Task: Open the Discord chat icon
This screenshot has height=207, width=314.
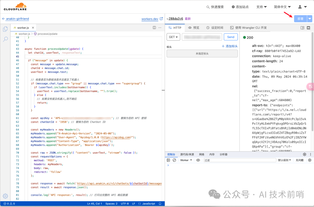Action: click(308, 28)
